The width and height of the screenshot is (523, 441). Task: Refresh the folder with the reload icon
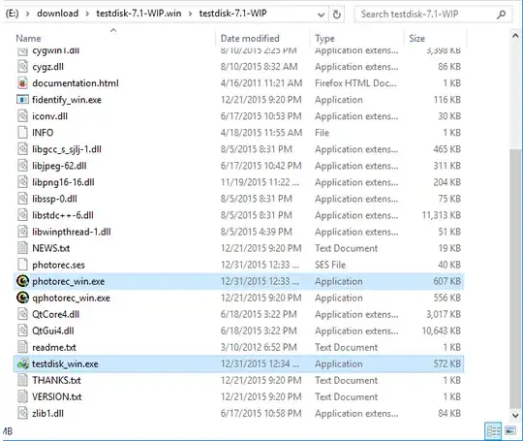[337, 15]
